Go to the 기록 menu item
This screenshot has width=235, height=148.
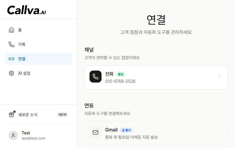tap(22, 44)
